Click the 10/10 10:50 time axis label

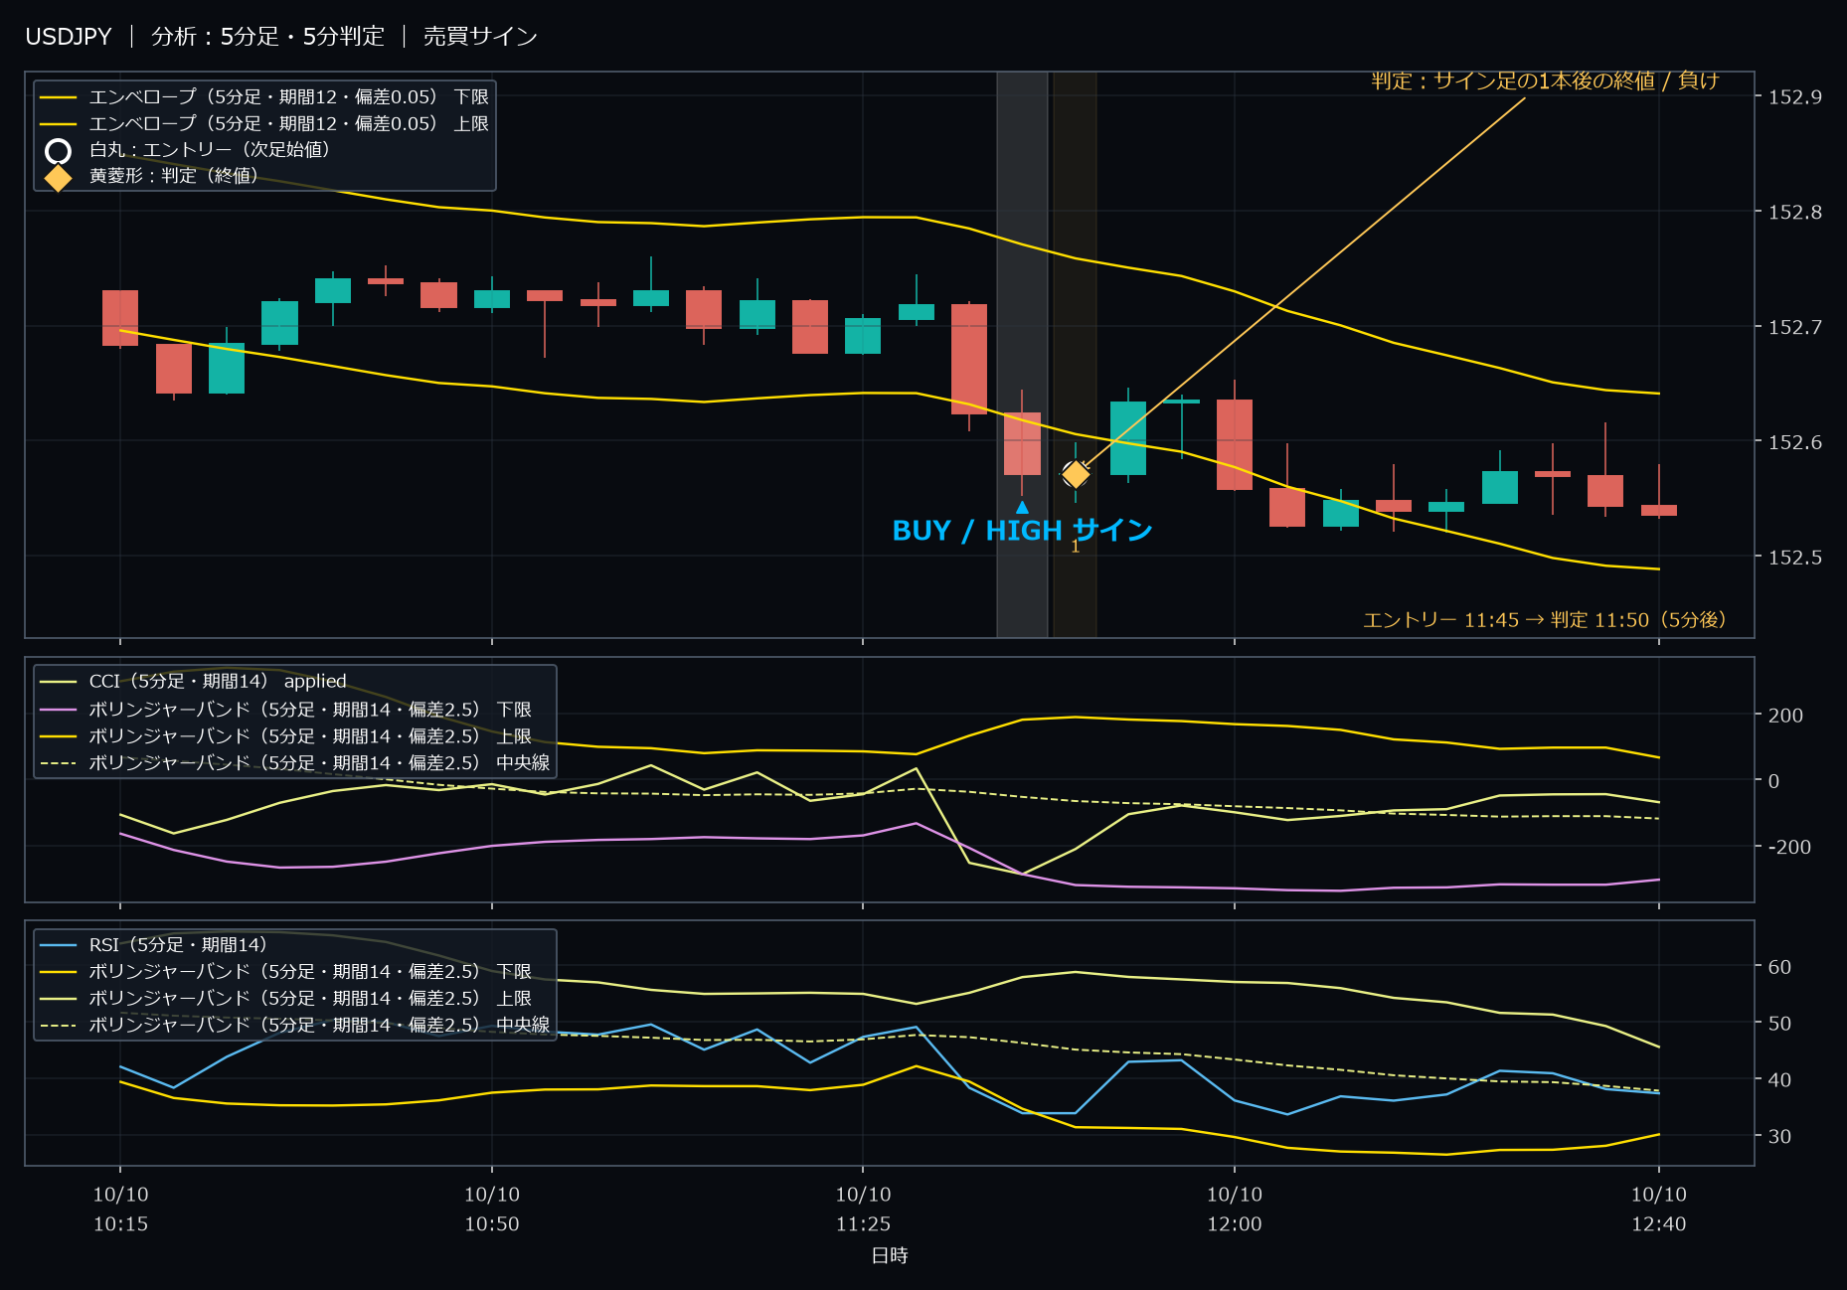coord(492,1209)
